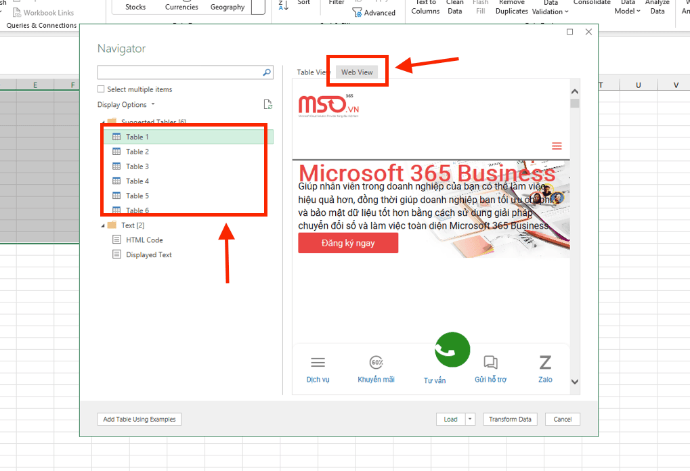Click the Sort A to Z icon

(284, 5)
